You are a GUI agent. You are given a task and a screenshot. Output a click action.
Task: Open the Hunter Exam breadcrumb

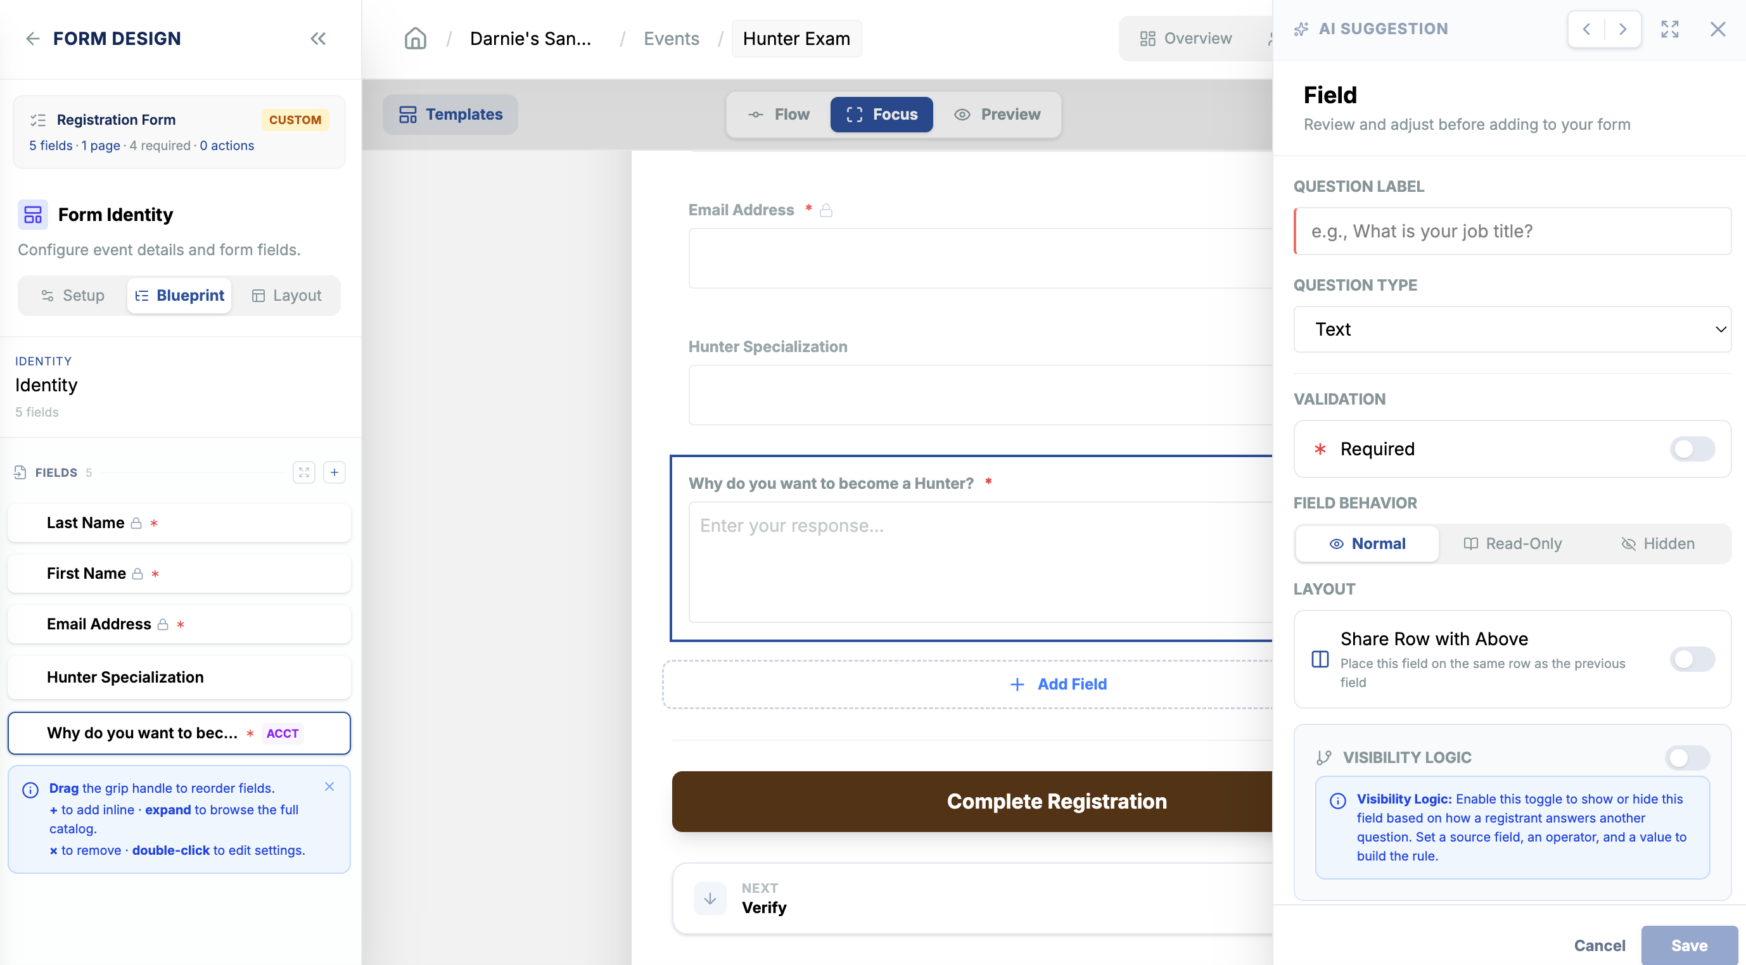(x=796, y=39)
